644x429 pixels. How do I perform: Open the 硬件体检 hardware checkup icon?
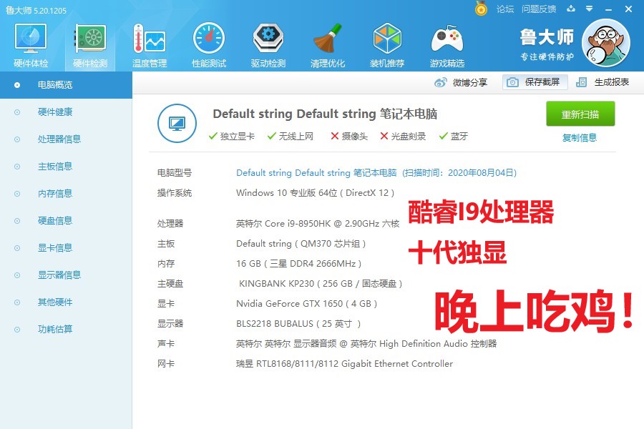pyautogui.click(x=30, y=45)
